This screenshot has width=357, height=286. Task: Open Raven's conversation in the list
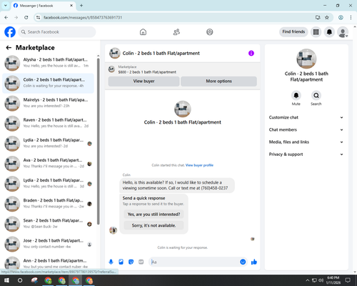pos(48,124)
